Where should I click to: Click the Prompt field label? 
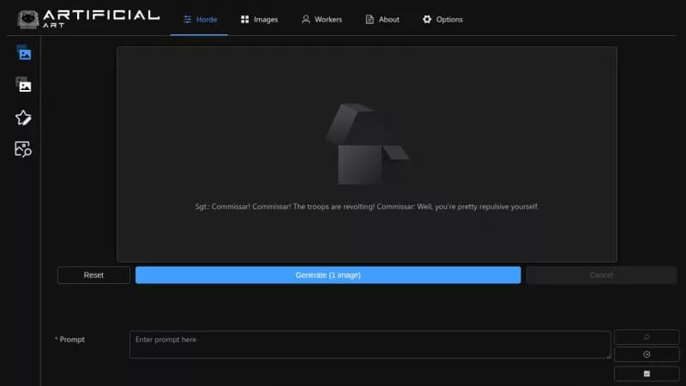pos(70,340)
